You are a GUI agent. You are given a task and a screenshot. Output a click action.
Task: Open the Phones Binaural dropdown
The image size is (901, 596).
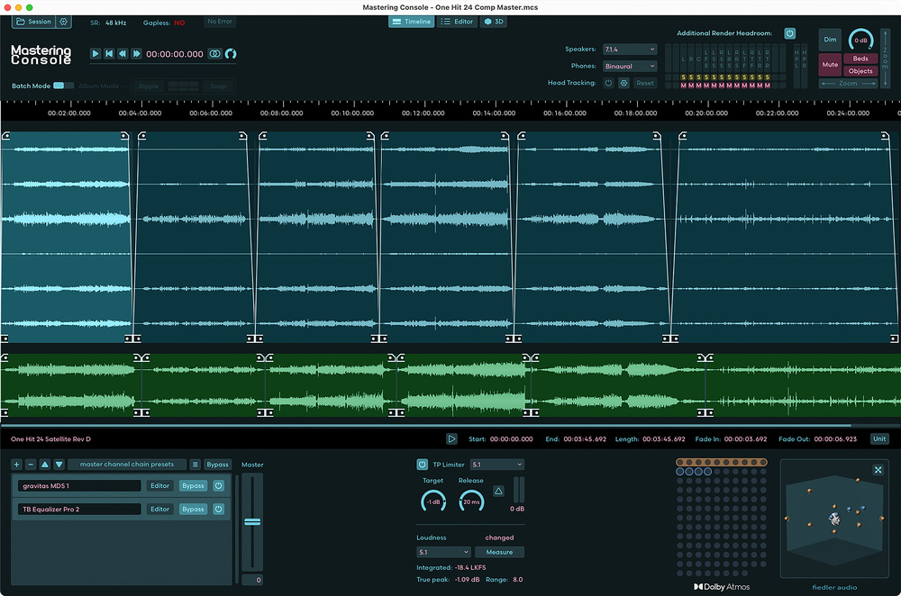tap(629, 67)
